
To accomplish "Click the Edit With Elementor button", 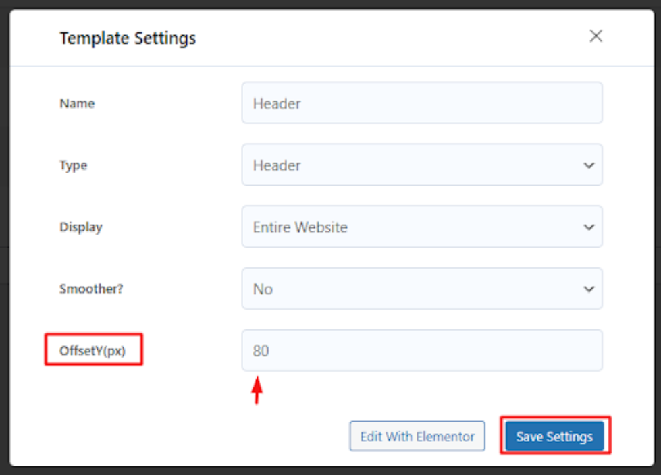I will 417,437.
